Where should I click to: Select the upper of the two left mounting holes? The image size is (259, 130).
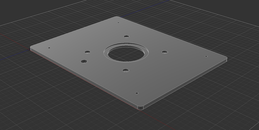(x=88, y=52)
